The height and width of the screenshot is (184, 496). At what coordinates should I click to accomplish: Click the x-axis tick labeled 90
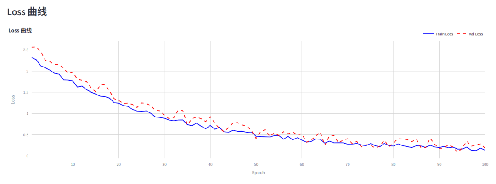coord(439,164)
